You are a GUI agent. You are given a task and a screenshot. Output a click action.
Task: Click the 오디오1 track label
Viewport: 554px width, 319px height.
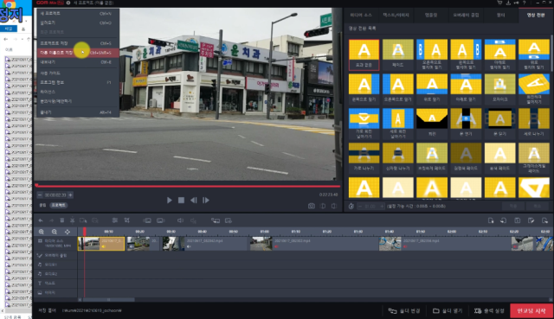(x=50, y=265)
